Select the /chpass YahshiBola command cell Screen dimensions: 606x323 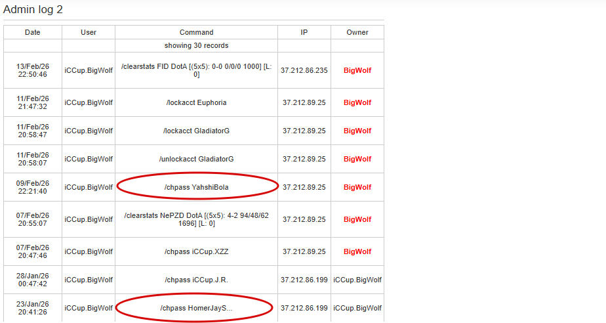[196, 187]
